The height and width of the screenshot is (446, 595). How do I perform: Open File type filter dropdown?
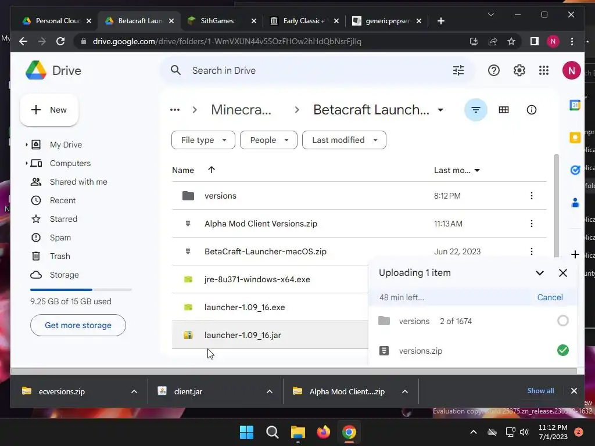point(203,140)
